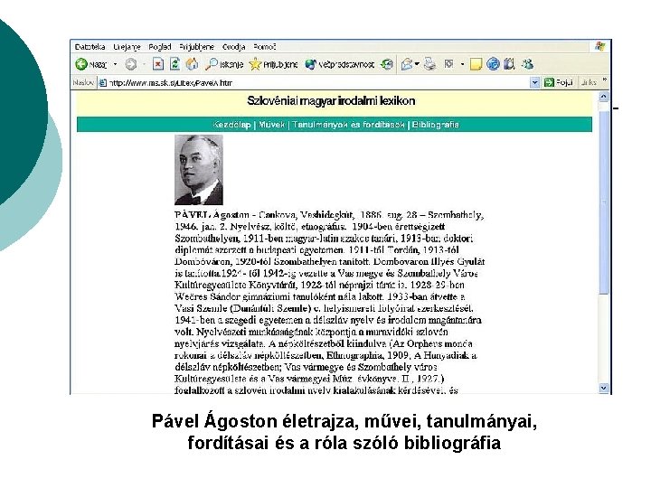Click the Links toolbar label

click(x=589, y=82)
